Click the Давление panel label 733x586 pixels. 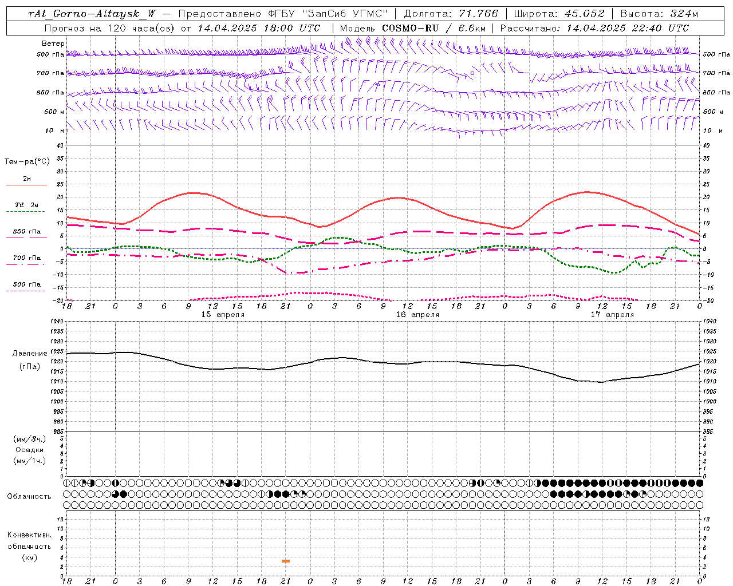point(30,354)
